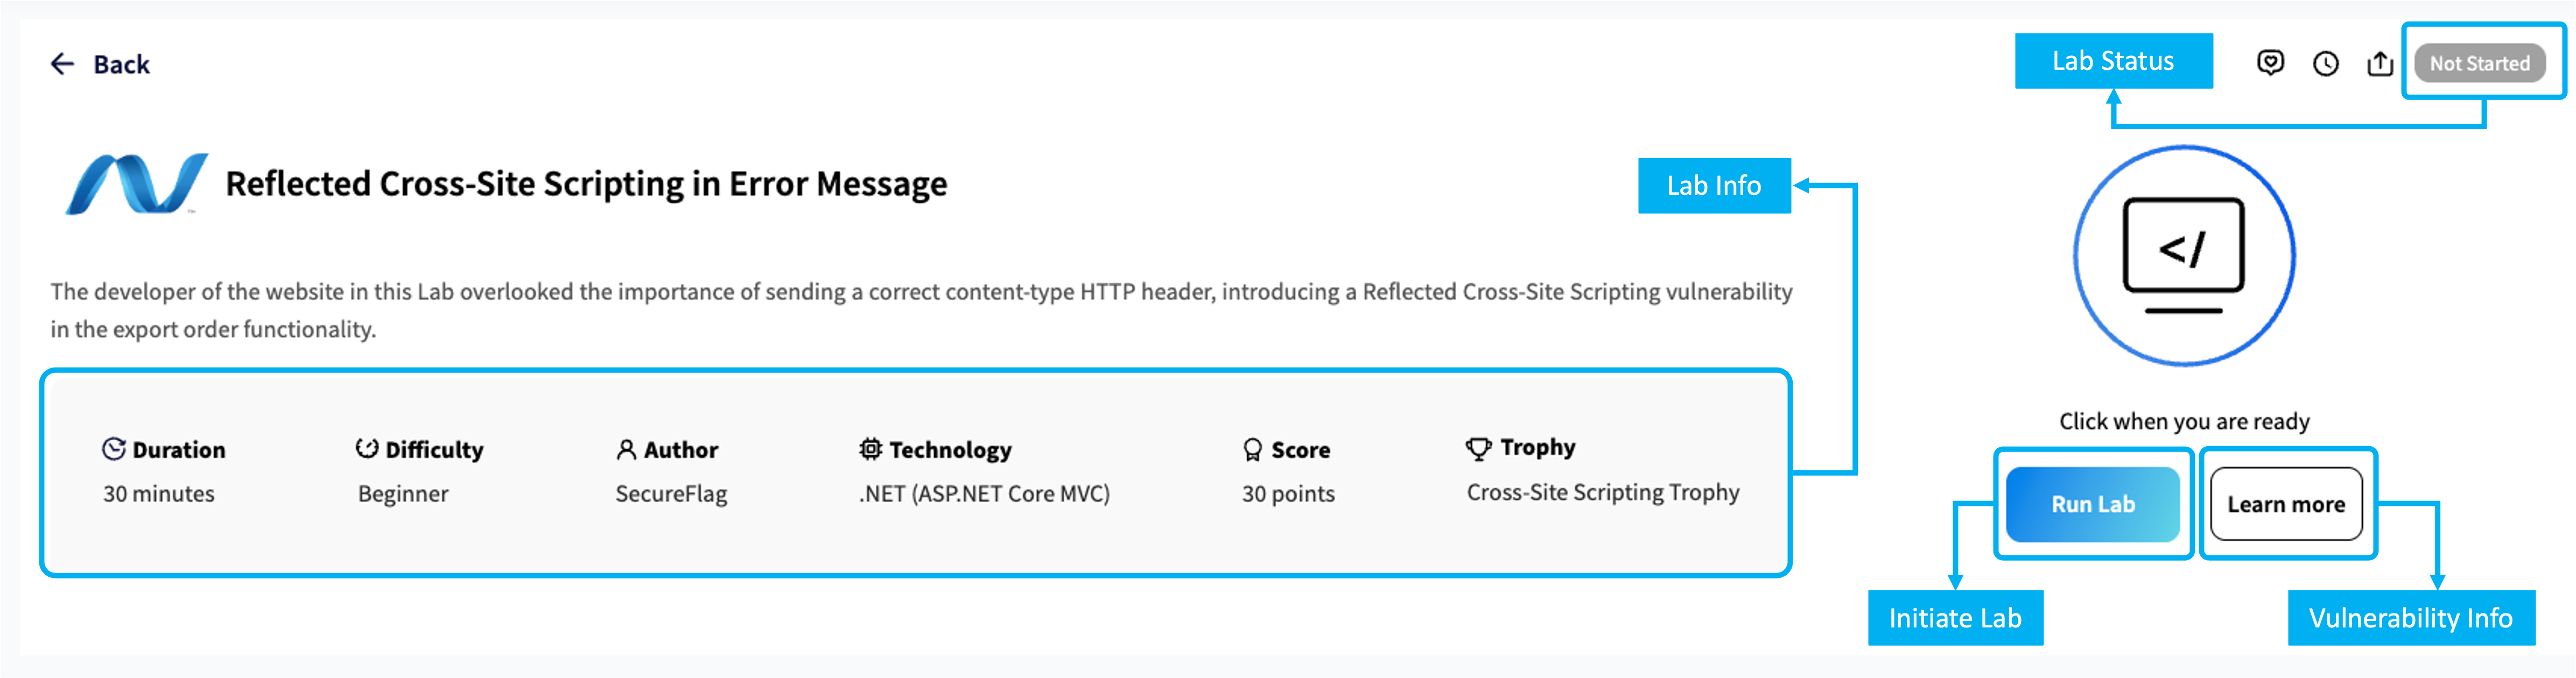The image size is (2576, 678).
Task: Click the .NET logo icon
Action: pos(136,184)
